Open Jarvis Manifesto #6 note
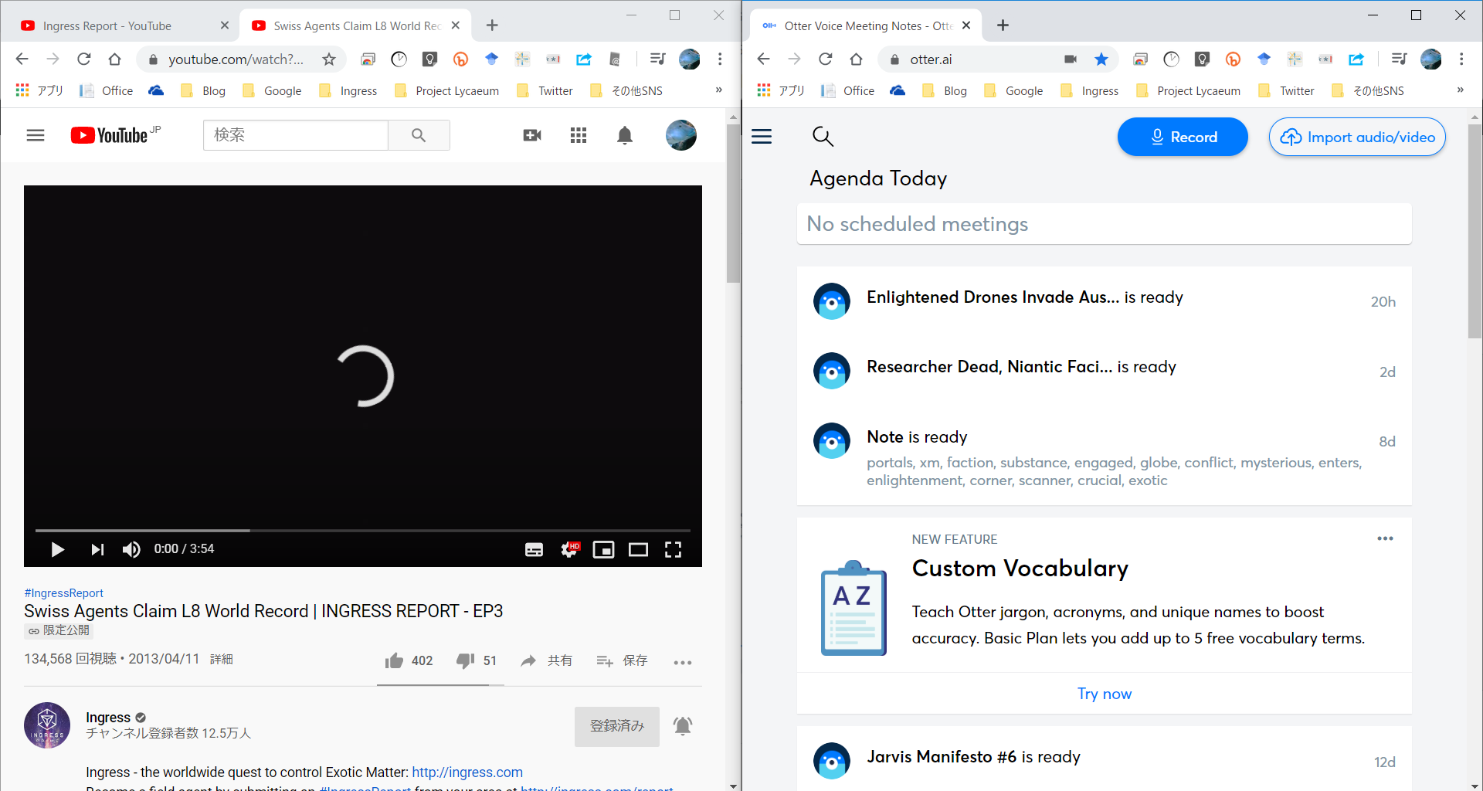Screen dimensions: 1483x791 [1104, 760]
